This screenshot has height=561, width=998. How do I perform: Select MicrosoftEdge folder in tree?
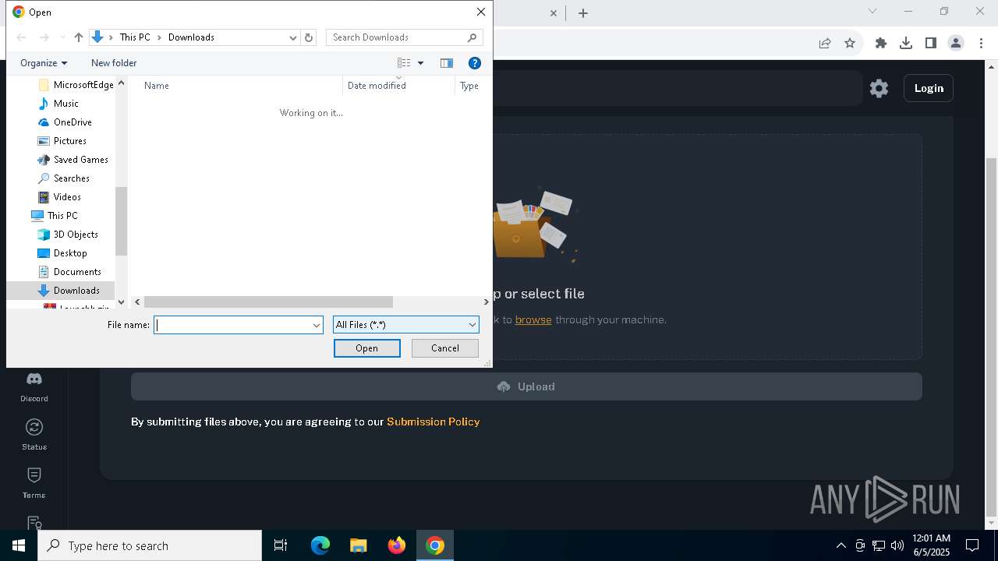coord(76,85)
